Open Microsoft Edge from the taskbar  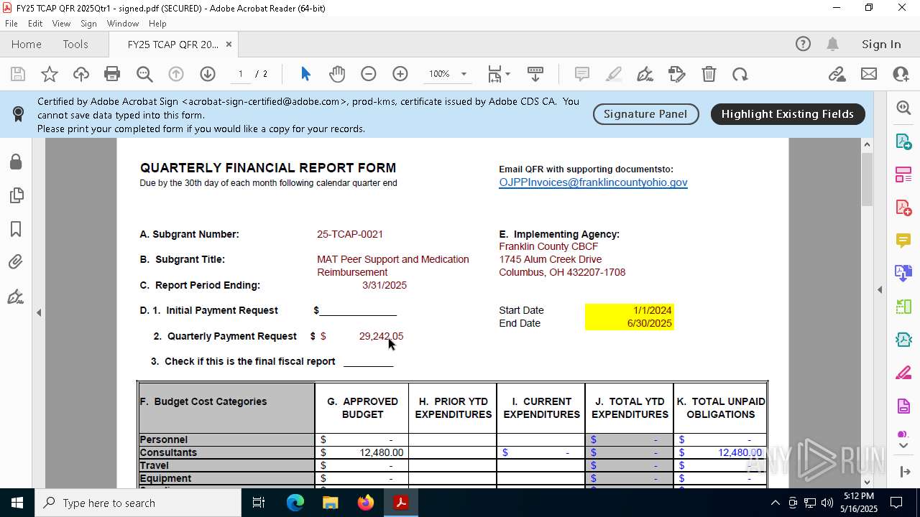295,503
